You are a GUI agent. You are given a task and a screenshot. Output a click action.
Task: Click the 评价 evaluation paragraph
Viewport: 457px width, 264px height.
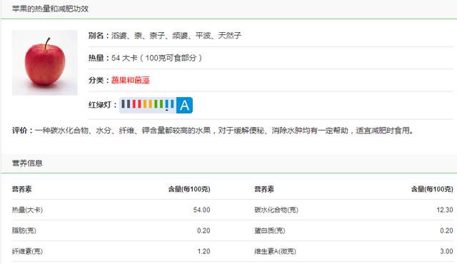[x=213, y=131]
